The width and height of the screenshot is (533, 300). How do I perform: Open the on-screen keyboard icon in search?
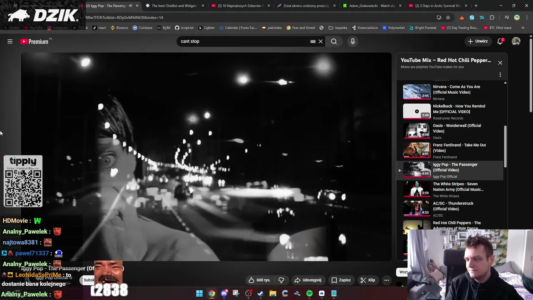[313, 41]
